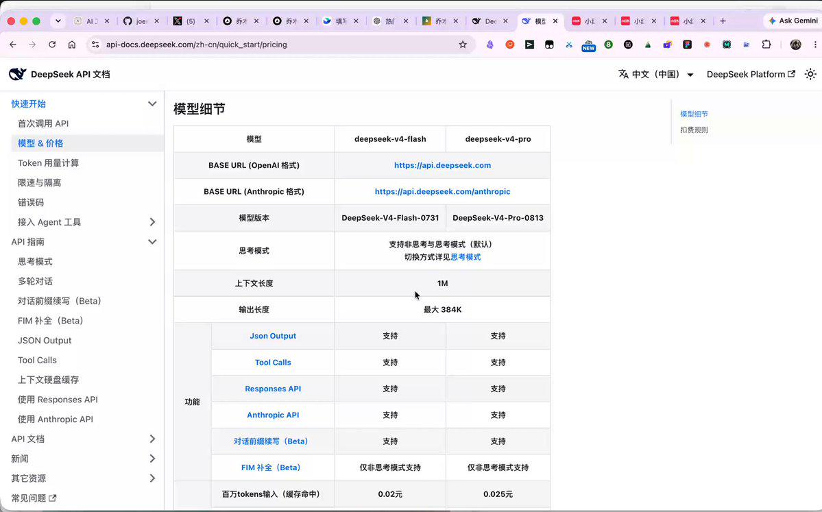This screenshot has height=512, width=822.
Task: Click the extension icon with NEW badge
Action: 588,46
